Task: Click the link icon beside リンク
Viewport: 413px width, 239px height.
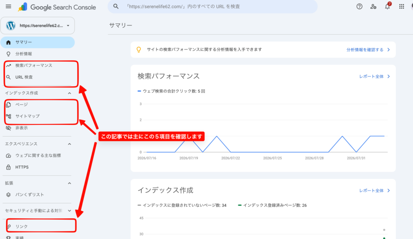Action: [9, 227]
